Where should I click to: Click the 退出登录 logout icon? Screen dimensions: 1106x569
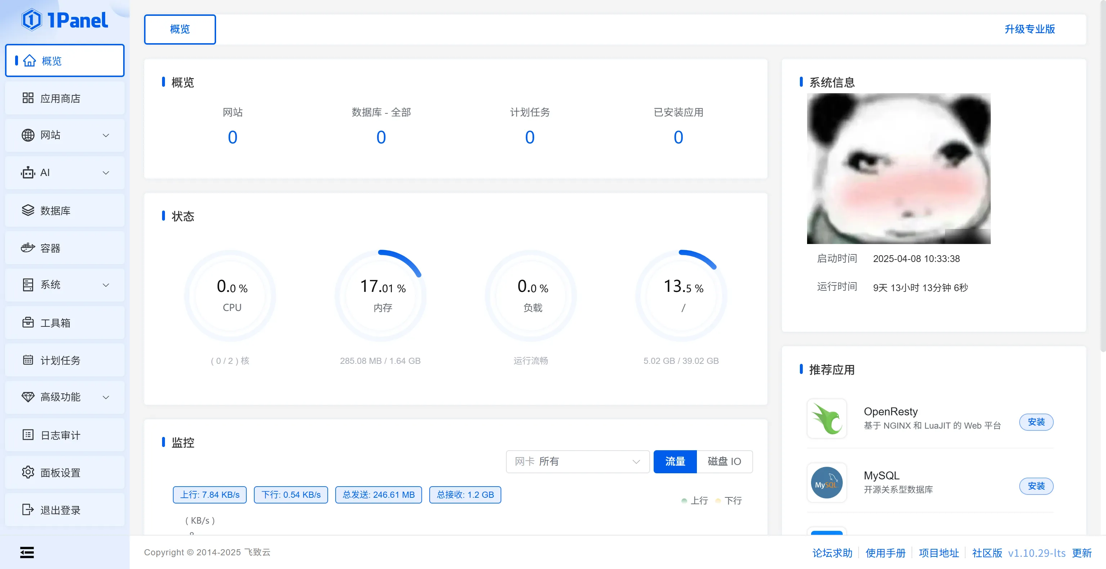(28, 509)
